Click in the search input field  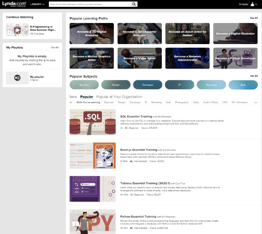point(90,4)
